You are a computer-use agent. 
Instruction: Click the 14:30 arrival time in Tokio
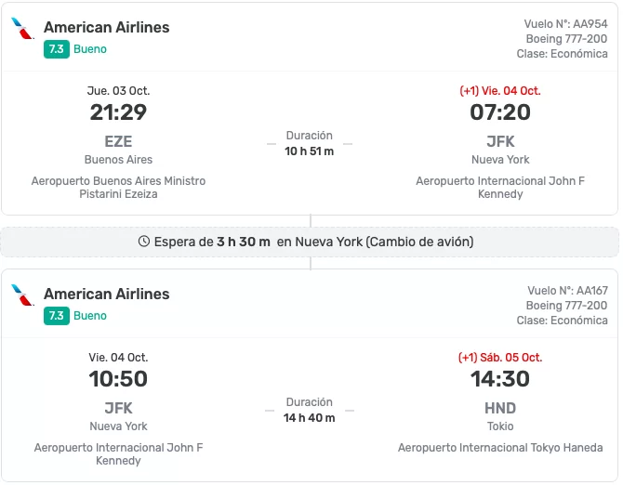point(500,379)
